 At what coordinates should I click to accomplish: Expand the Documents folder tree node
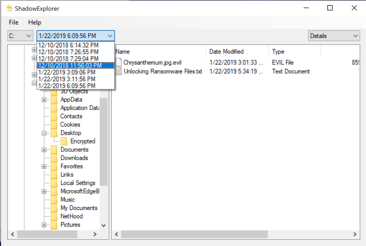[x=44, y=150]
